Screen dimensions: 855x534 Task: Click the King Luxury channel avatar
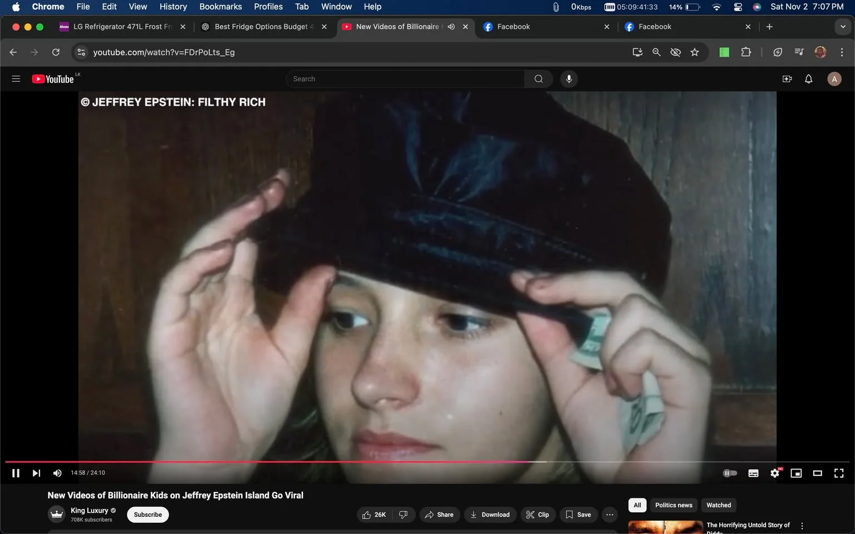click(57, 515)
